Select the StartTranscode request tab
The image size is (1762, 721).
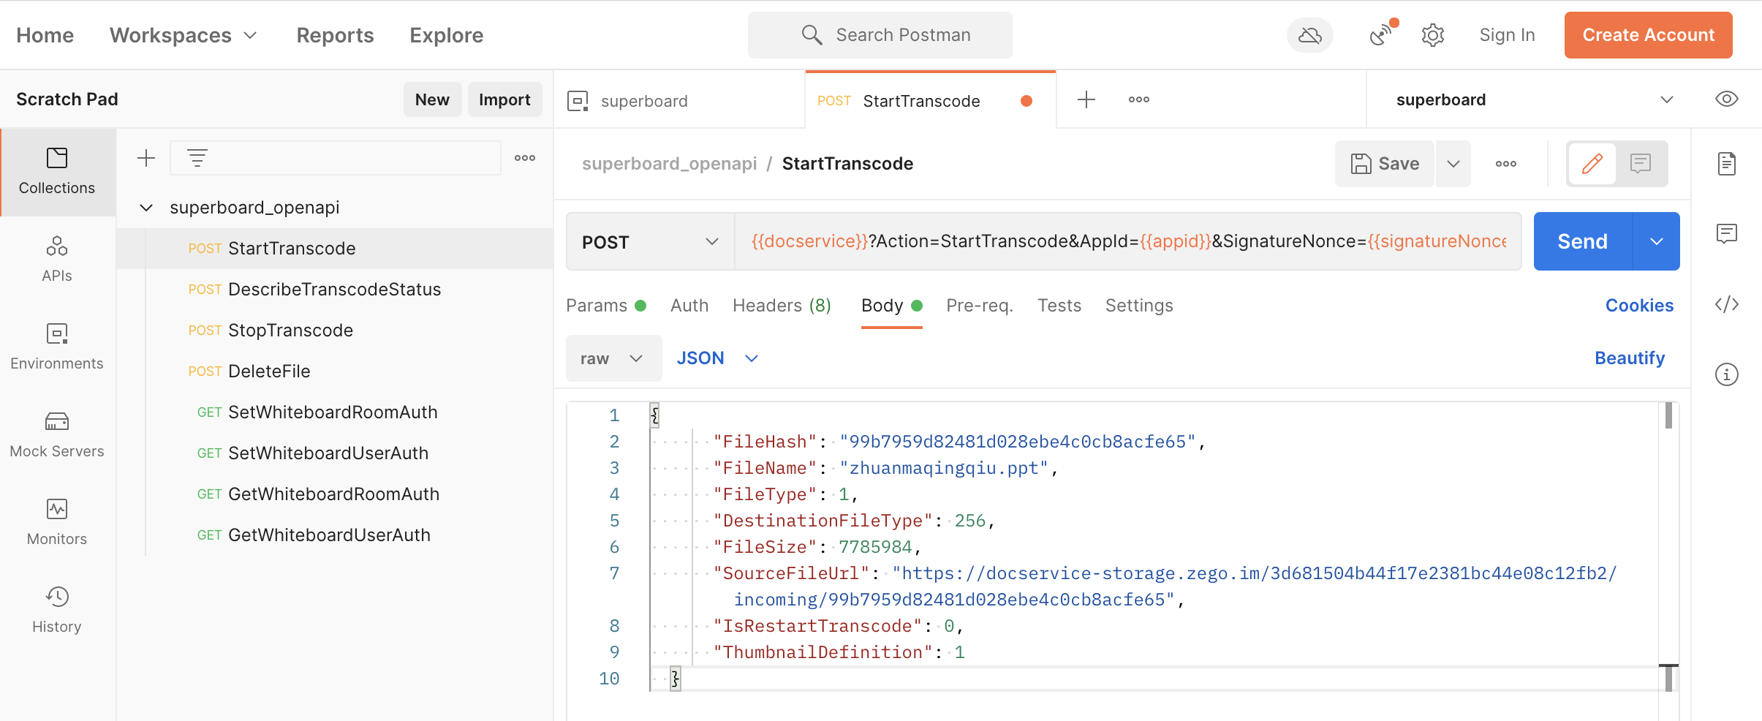coord(930,100)
